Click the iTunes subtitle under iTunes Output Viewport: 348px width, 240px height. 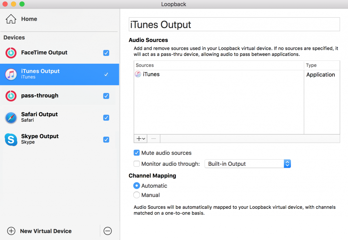28,77
